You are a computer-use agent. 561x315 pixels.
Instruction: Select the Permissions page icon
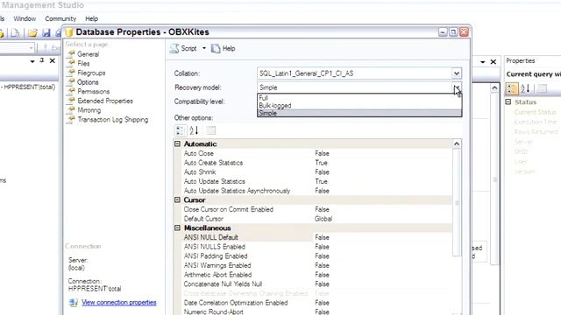71,91
